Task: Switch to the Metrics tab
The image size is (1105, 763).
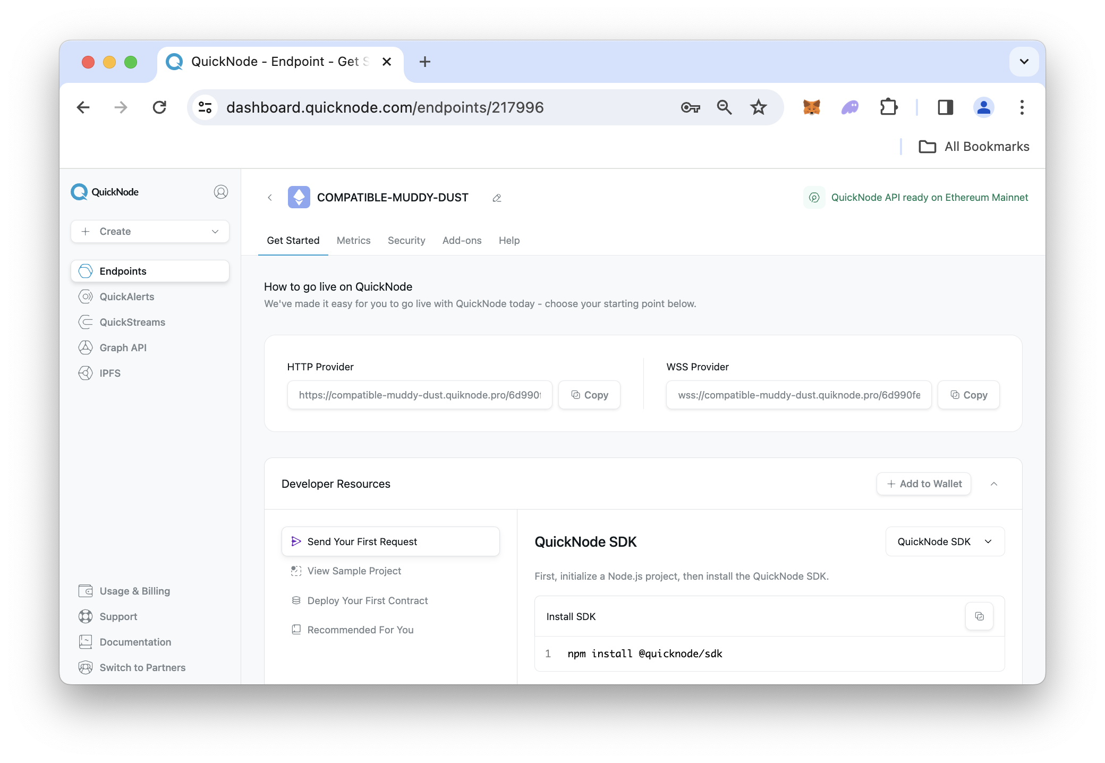Action: pyautogui.click(x=354, y=241)
